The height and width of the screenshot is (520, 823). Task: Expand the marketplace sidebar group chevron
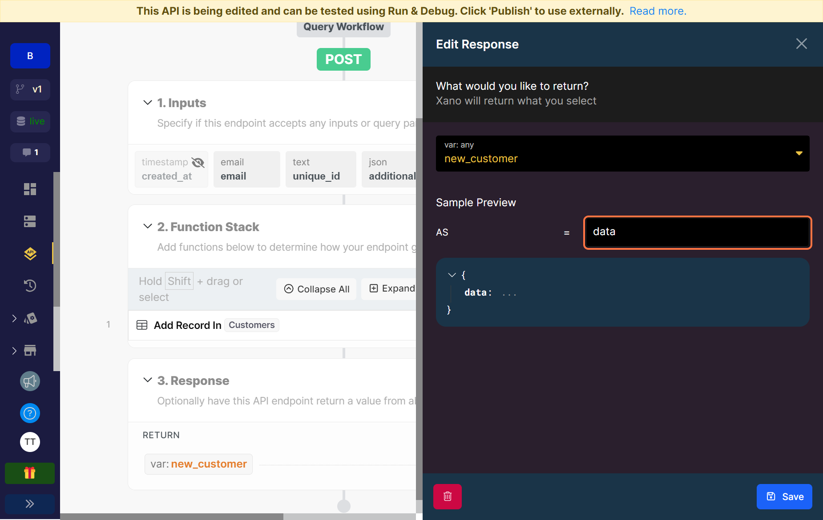click(x=14, y=351)
